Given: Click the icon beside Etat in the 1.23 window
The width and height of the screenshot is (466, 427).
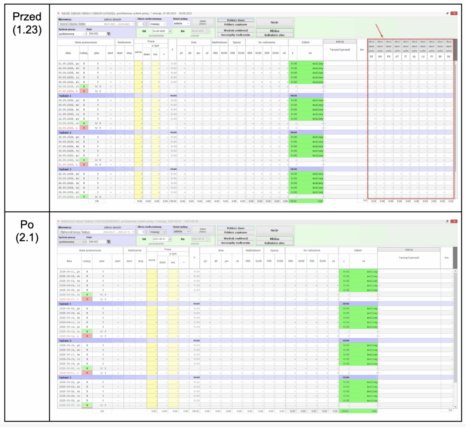Looking at the screenshot, I should point(108,33).
